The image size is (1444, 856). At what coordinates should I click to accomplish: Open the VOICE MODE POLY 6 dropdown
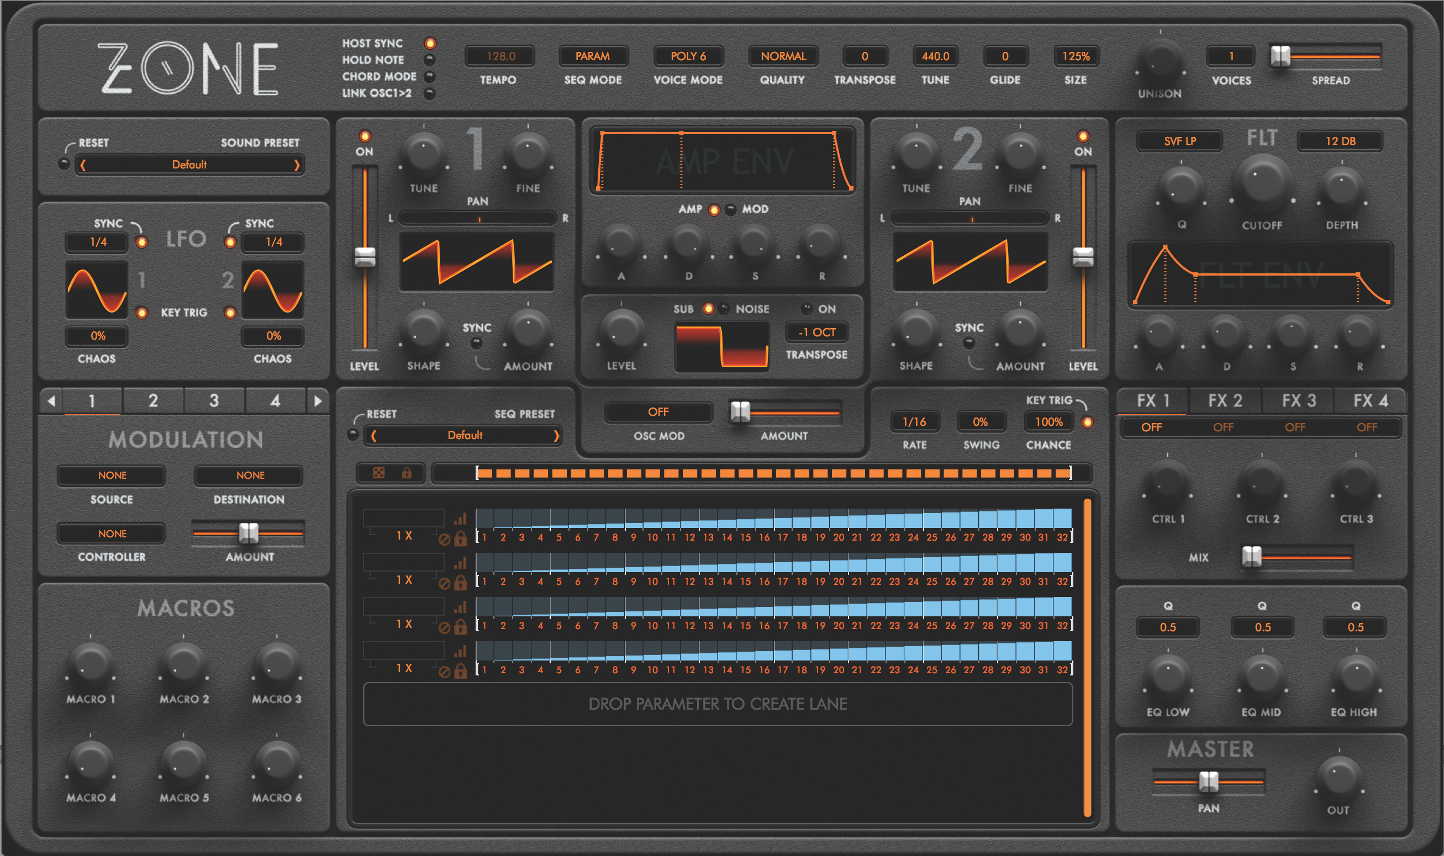coord(688,56)
